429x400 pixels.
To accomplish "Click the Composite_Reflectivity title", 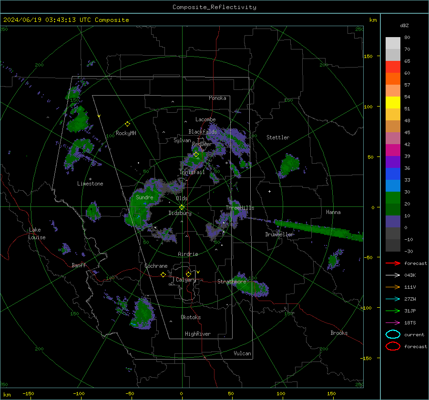I will coord(214,7).
